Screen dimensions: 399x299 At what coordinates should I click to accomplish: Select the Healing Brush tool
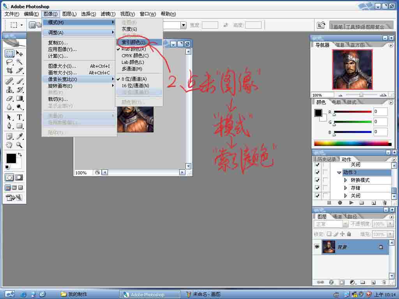pyautogui.click(x=9, y=81)
